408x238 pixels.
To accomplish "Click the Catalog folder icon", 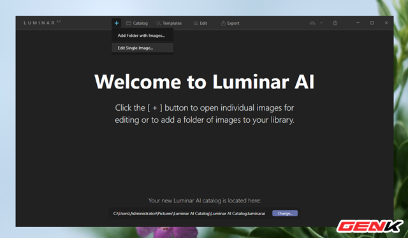I will coord(129,23).
